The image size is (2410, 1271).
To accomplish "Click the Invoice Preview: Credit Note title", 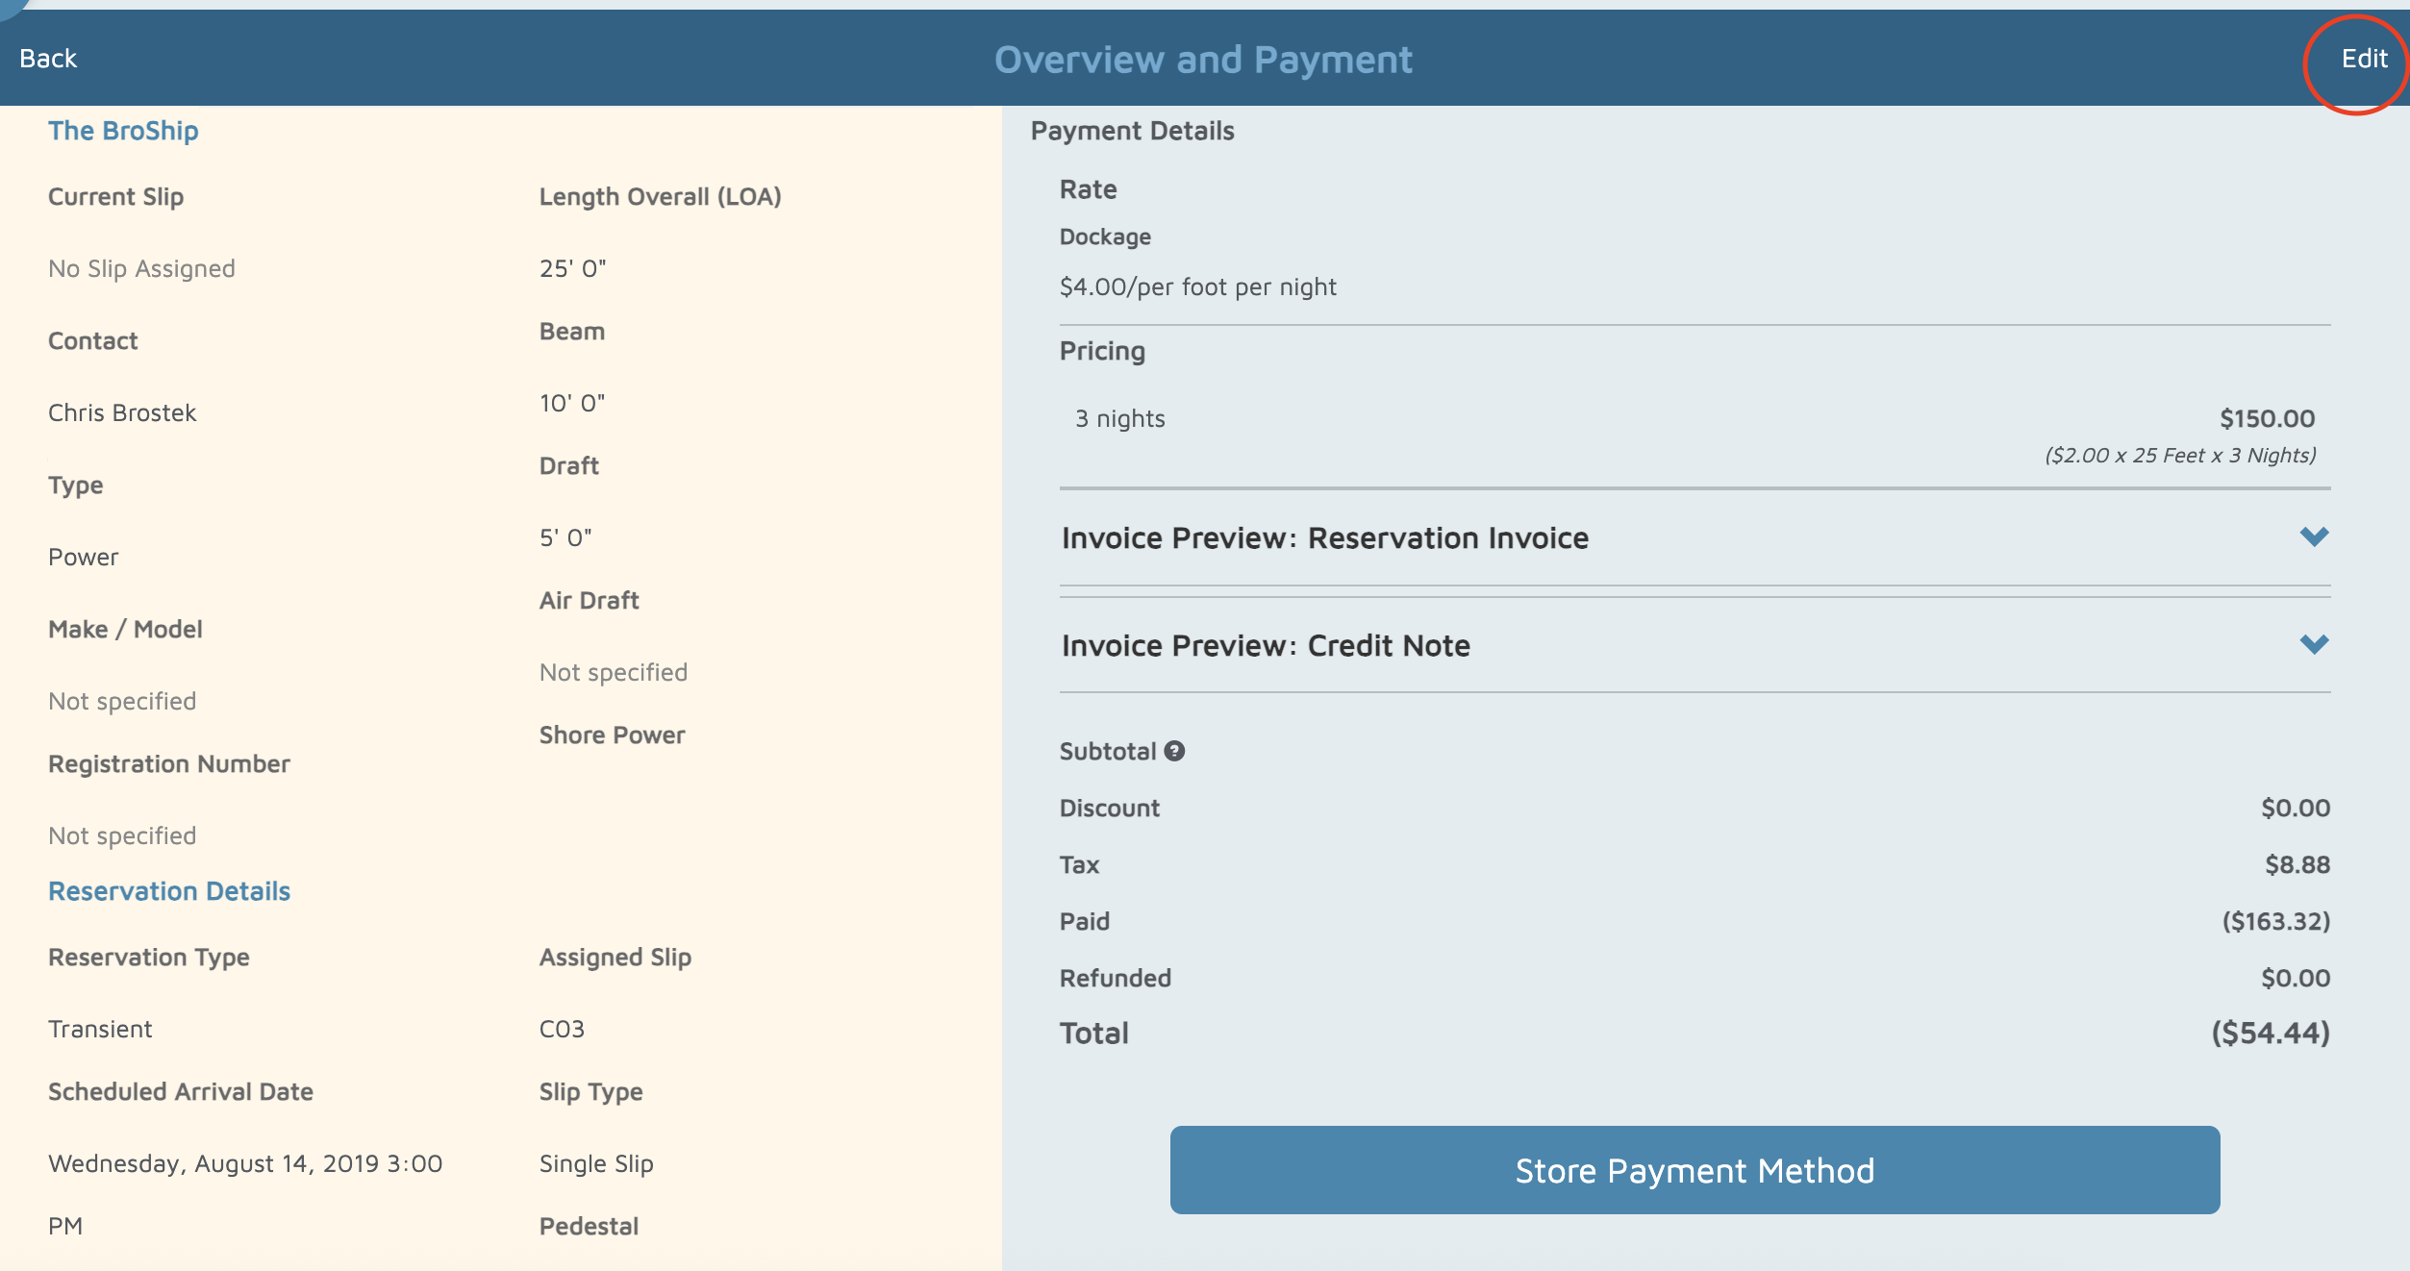I will tap(1265, 646).
